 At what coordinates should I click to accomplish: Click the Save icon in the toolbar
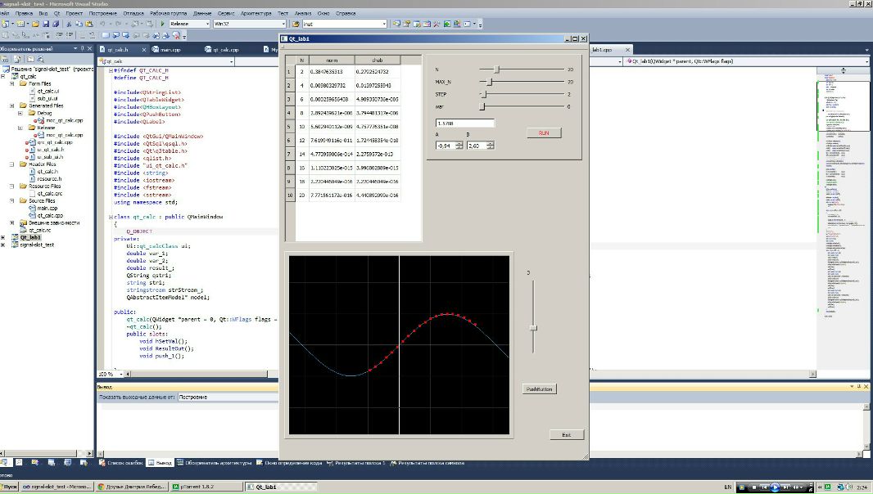click(x=46, y=24)
